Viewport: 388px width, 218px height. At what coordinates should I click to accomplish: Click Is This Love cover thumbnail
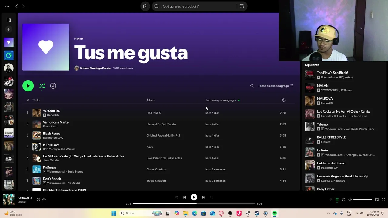36,147
